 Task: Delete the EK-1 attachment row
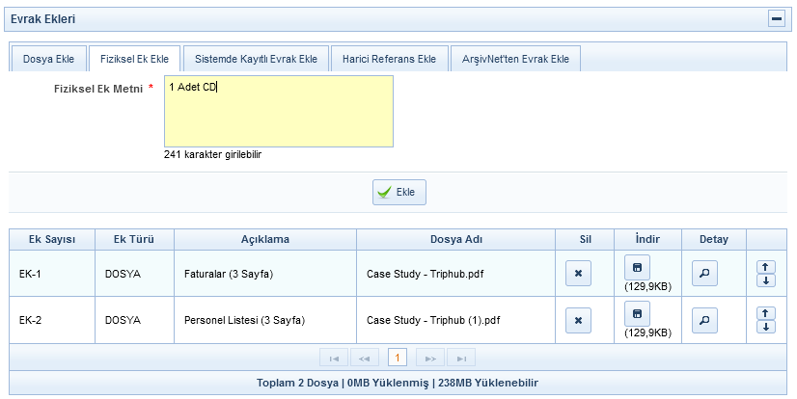[x=578, y=274]
